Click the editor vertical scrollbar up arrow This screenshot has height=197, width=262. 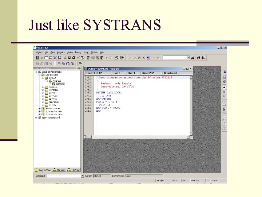tap(191, 78)
